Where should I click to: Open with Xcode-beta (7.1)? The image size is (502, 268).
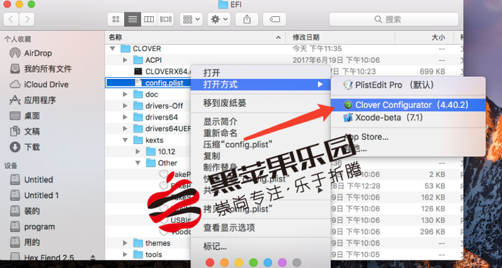pyautogui.click(x=409, y=117)
